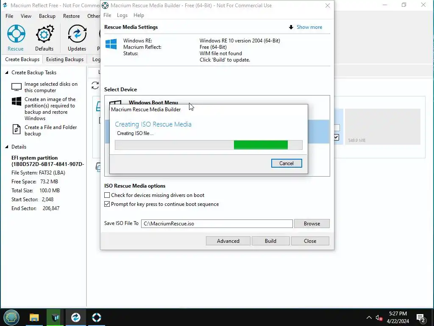Click the Rescue Media Builder title bar icon

[105, 5]
